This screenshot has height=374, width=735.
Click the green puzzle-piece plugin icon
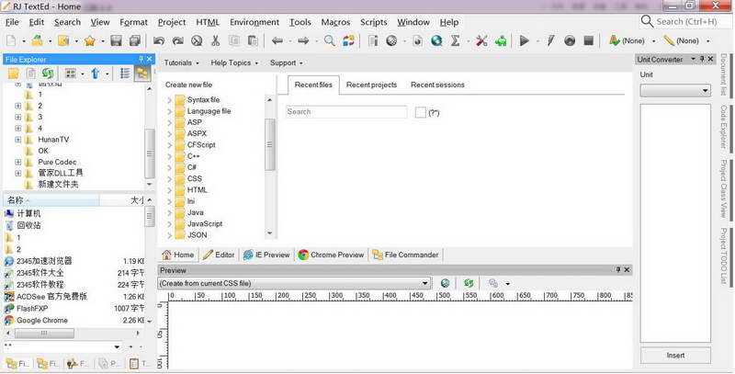tap(501, 40)
